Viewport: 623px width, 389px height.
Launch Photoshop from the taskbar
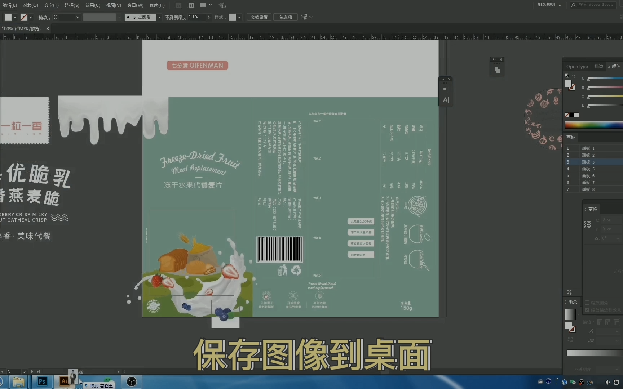point(42,381)
